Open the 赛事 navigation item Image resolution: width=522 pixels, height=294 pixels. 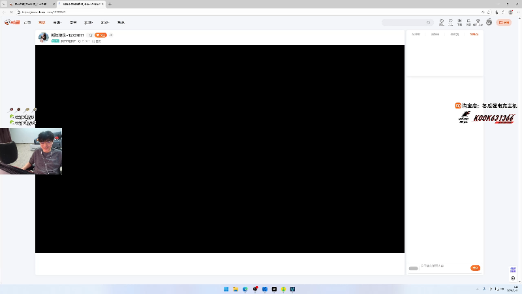tap(73, 23)
